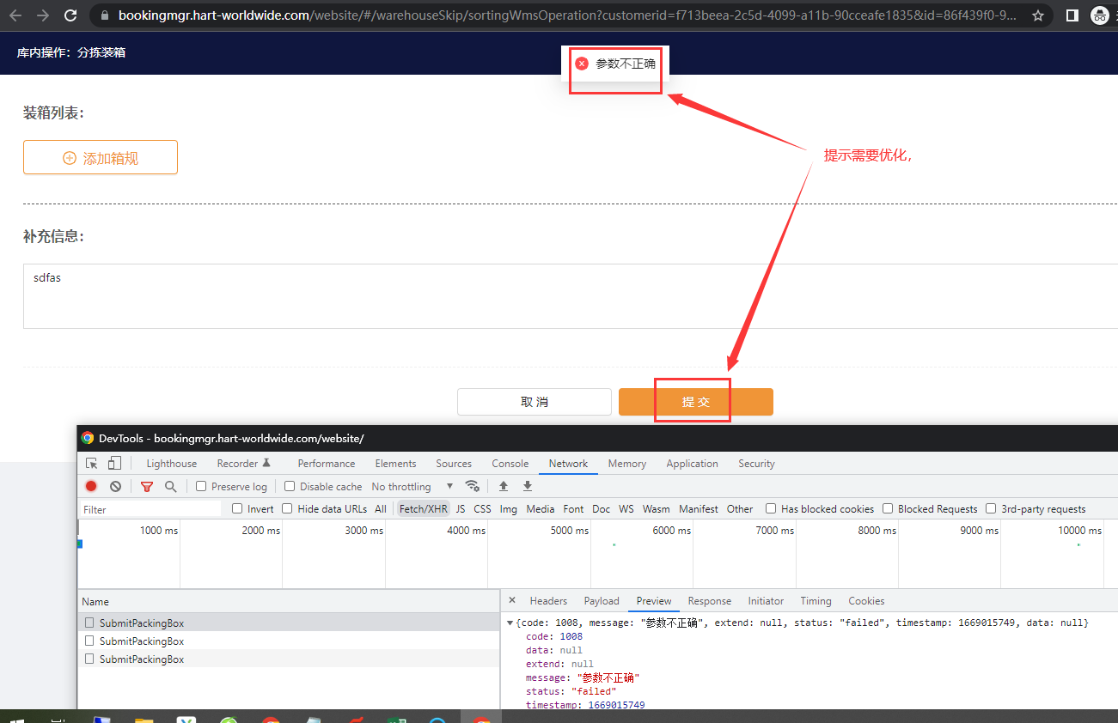Check the Disable cache option

[x=290, y=486]
